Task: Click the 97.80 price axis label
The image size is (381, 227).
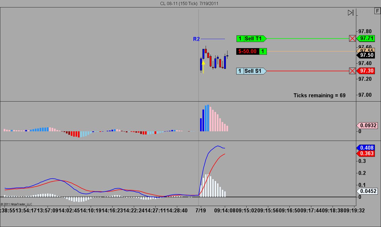Action: click(365, 32)
